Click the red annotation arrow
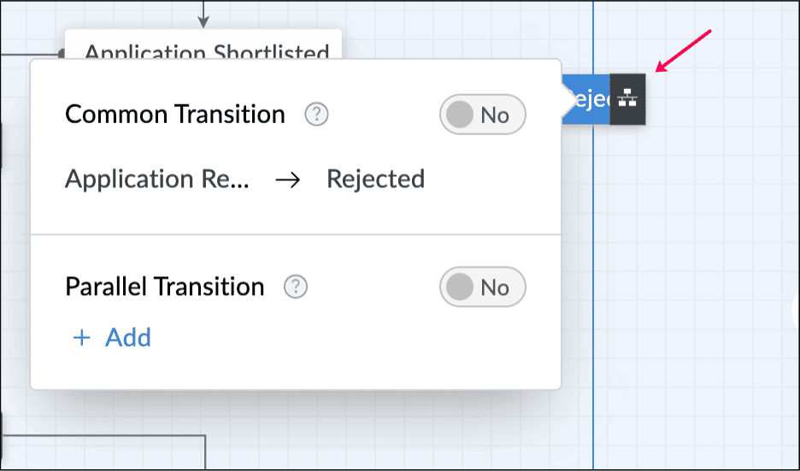This screenshot has width=800, height=471. 684,51
